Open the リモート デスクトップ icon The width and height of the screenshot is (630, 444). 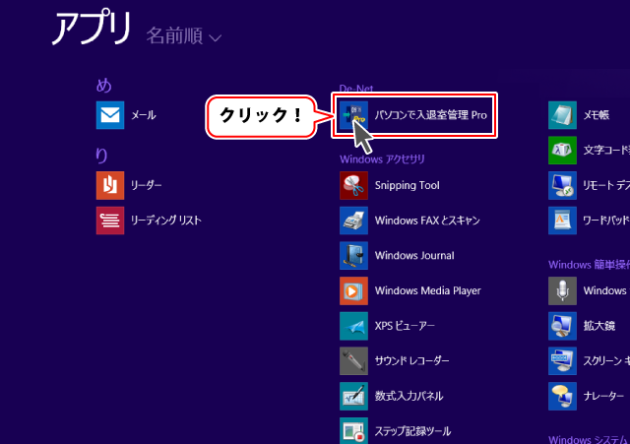[562, 185]
